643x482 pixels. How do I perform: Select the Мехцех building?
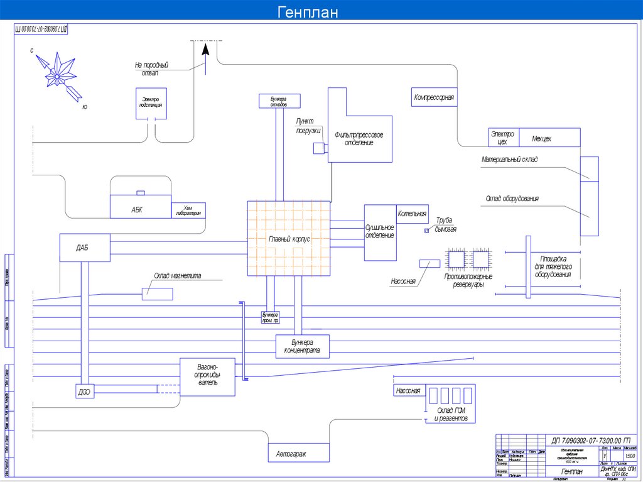(x=549, y=138)
